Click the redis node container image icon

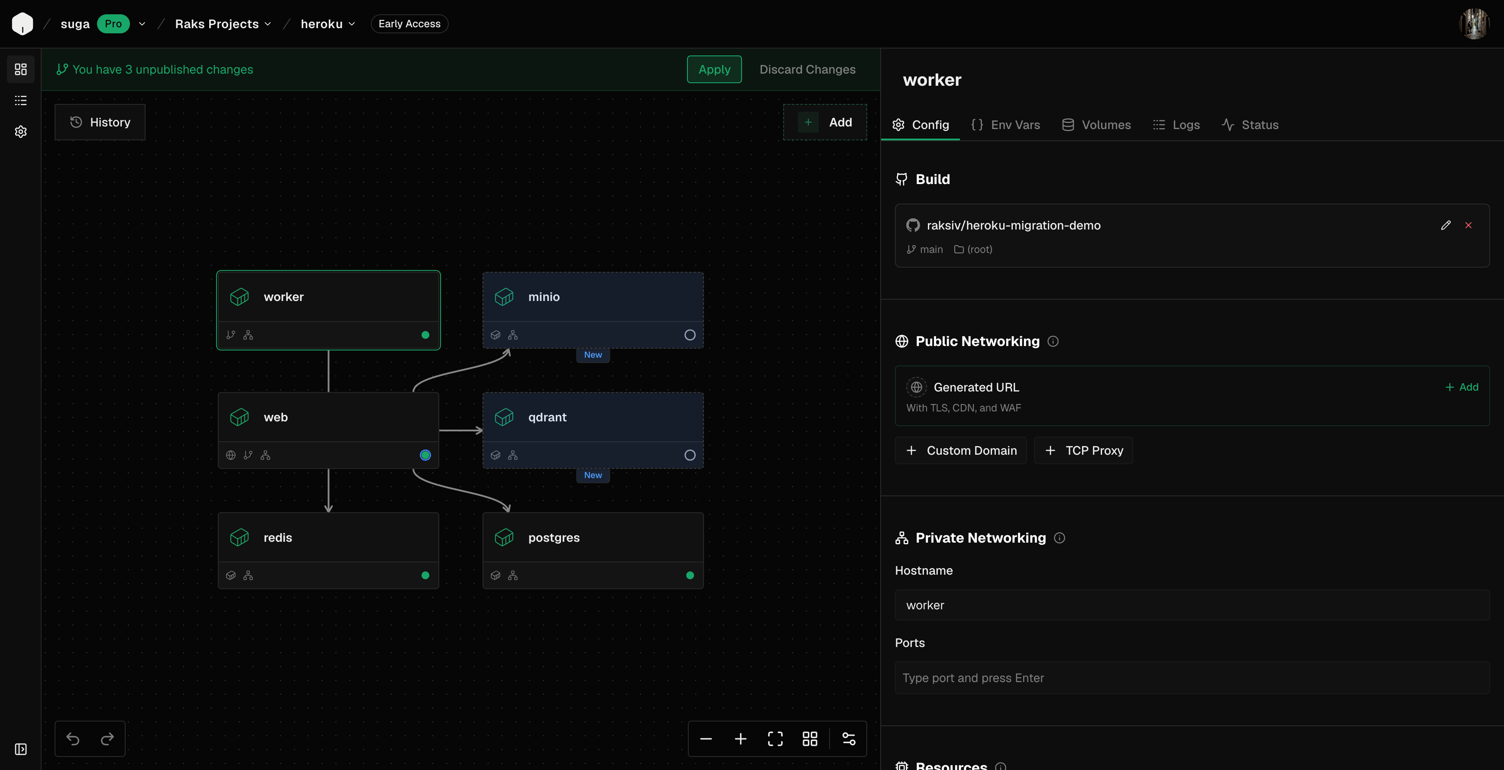point(230,576)
